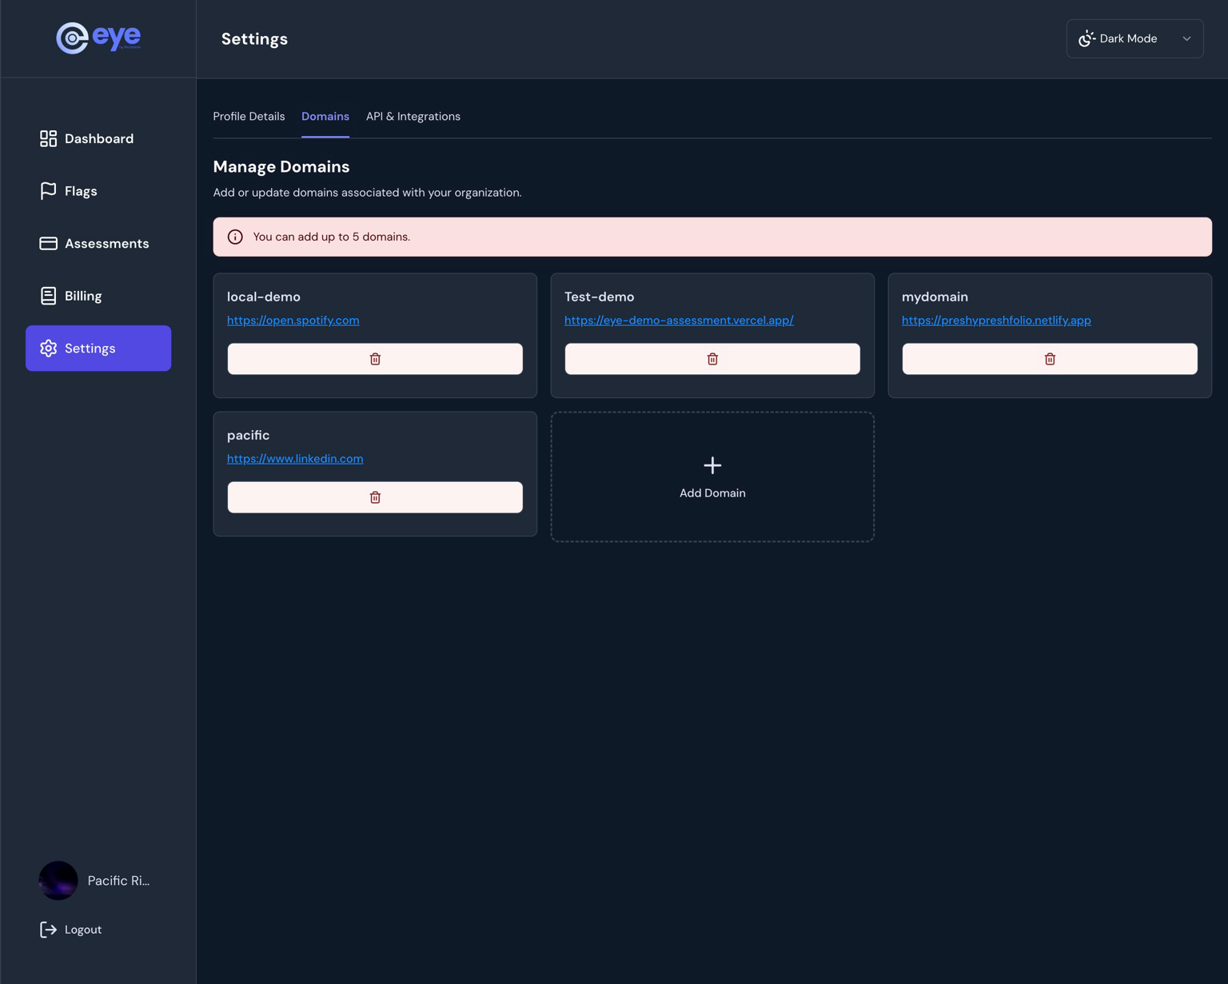
Task: Delete the Test-demo domain
Action: pos(712,358)
